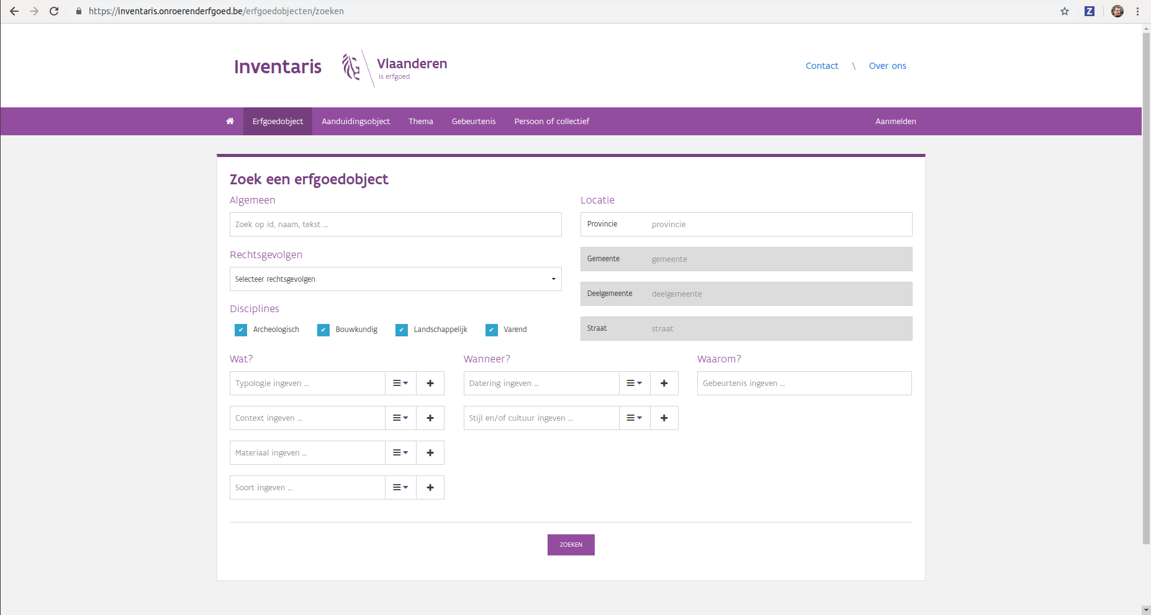Uncheck the Landschappelijk discipline

402,330
